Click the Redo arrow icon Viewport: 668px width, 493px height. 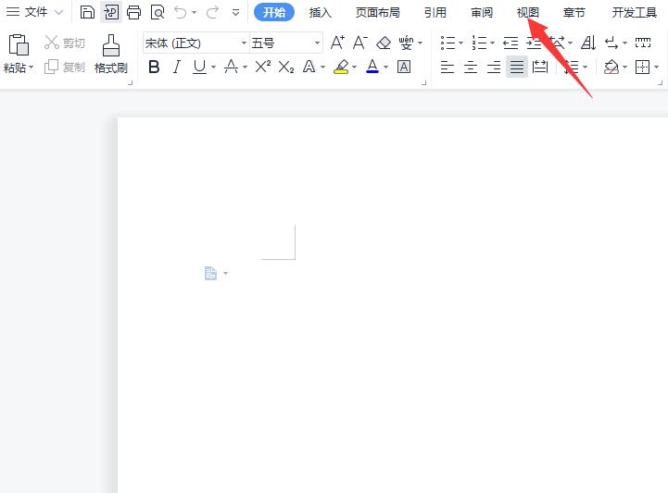click(x=212, y=12)
